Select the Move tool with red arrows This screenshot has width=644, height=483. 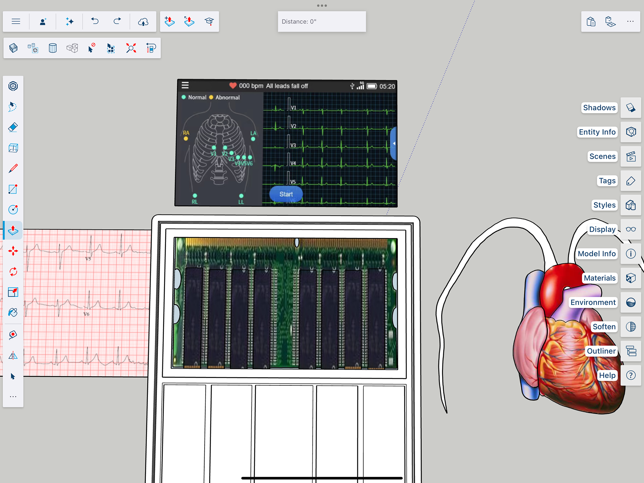13,251
